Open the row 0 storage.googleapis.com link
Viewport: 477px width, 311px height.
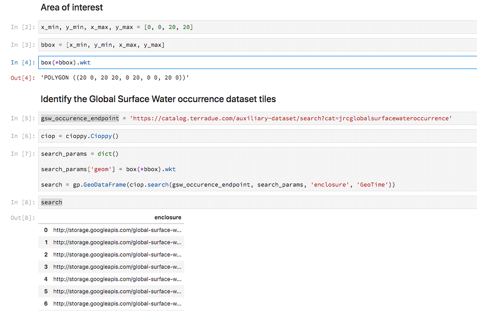[x=117, y=230]
